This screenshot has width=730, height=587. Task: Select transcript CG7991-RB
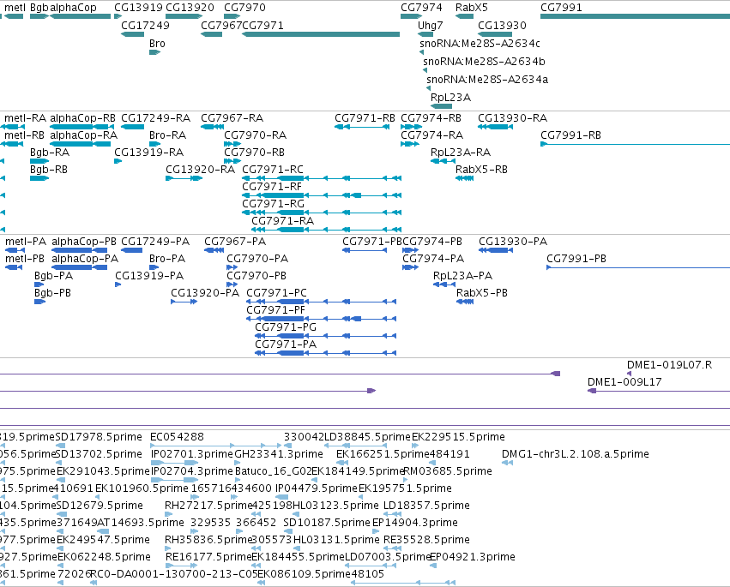570,135
